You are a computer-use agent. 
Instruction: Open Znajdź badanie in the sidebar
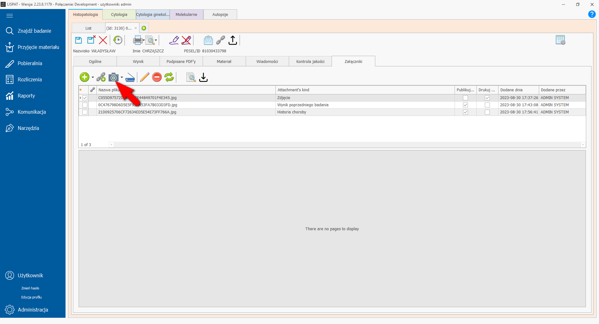click(34, 31)
